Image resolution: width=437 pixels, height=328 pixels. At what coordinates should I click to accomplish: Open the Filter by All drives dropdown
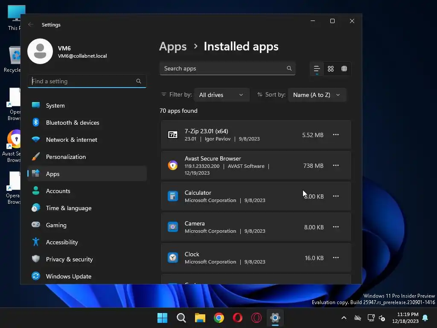[221, 95]
